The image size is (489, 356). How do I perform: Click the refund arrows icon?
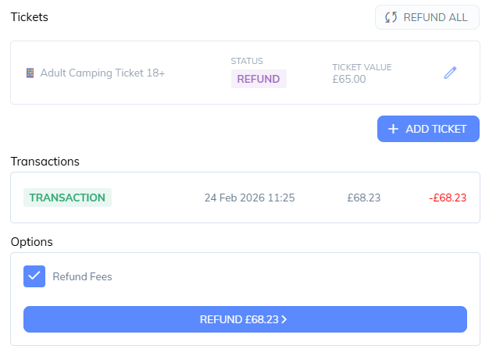tap(391, 17)
